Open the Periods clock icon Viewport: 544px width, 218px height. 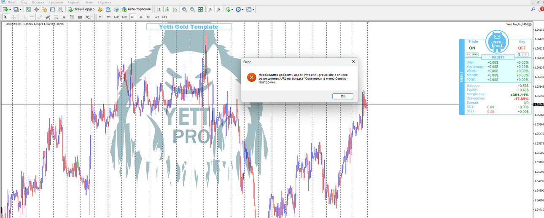[x=238, y=9]
